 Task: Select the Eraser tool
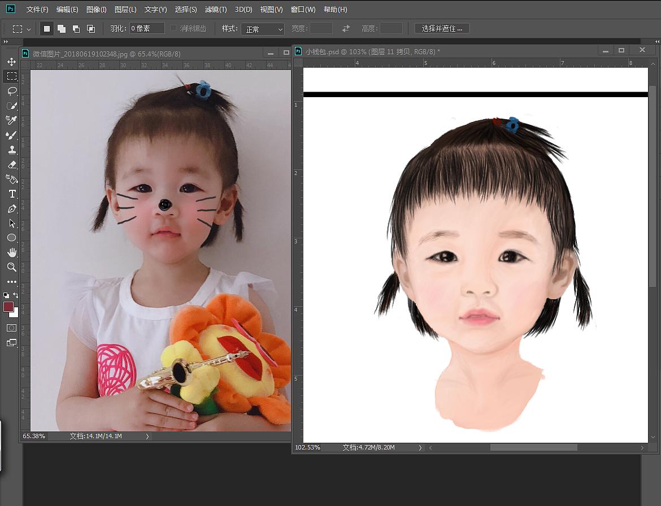(11, 164)
